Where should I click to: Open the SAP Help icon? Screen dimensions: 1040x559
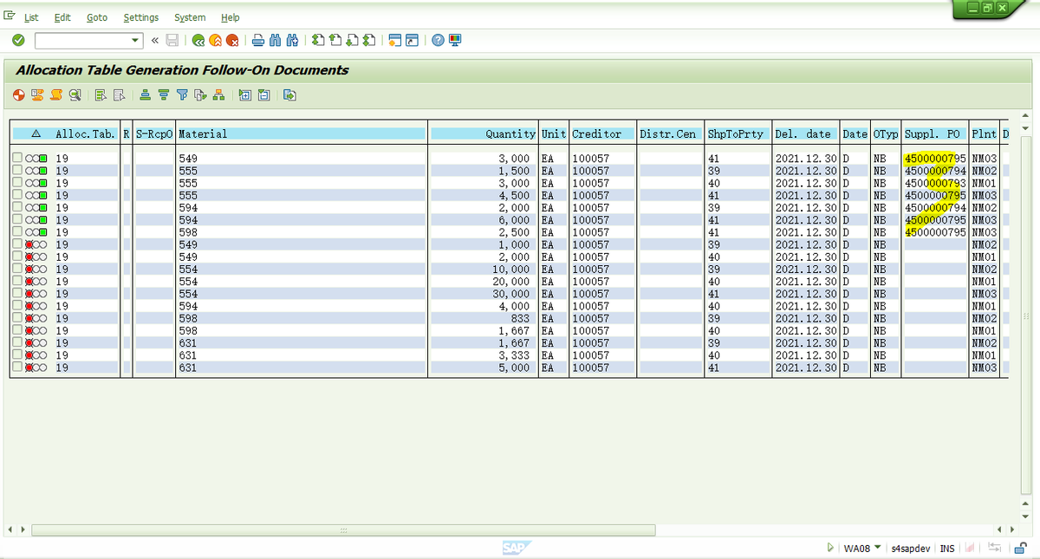click(x=438, y=39)
